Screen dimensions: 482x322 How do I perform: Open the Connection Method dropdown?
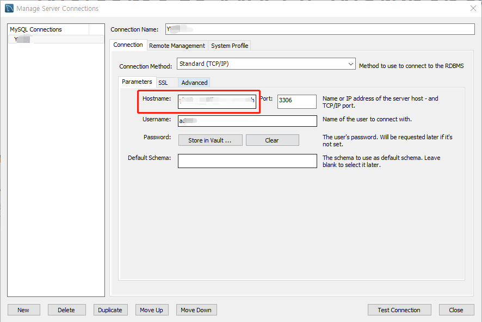[266, 64]
